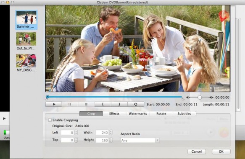Open the Effects tab
This screenshot has width=245, height=159.
point(114,113)
